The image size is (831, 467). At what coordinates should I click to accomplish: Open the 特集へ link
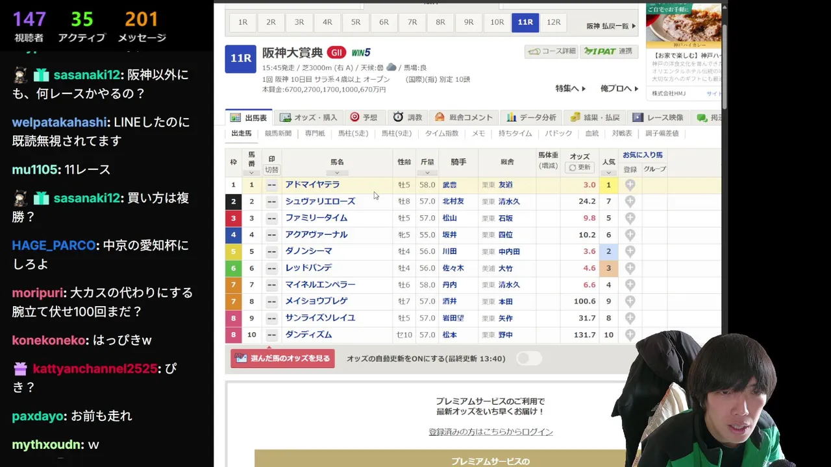570,88
